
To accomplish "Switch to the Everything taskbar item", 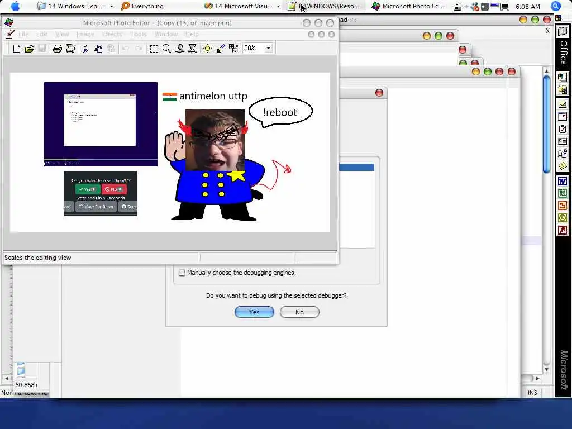I will 142,6.
